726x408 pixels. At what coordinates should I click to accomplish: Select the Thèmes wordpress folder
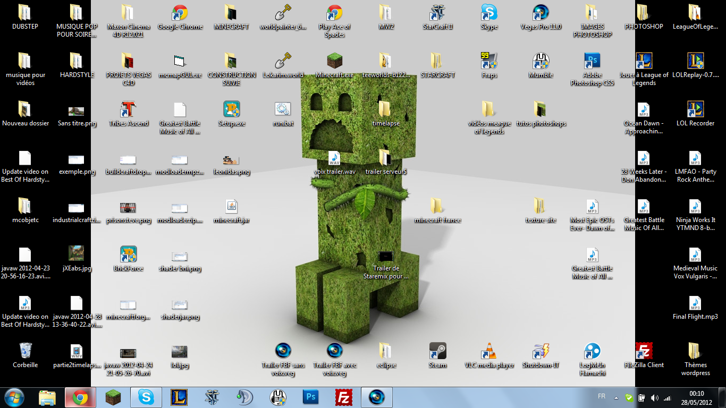695,360
